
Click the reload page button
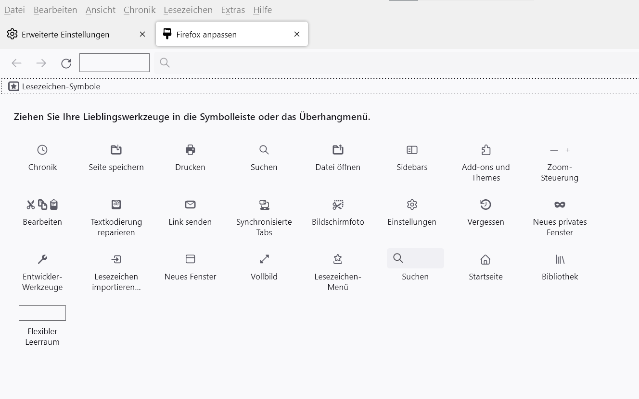pos(66,63)
